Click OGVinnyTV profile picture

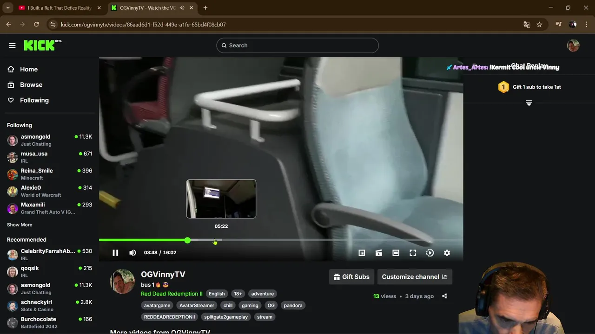(x=122, y=281)
